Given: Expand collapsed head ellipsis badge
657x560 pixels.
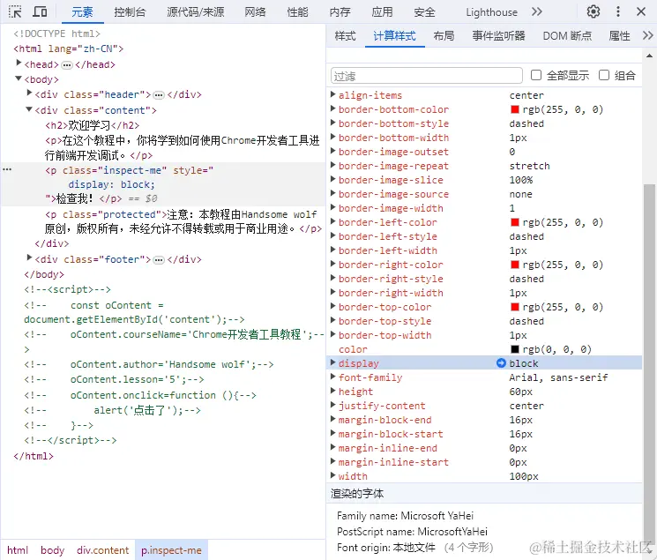Looking at the screenshot, I should point(67,65).
